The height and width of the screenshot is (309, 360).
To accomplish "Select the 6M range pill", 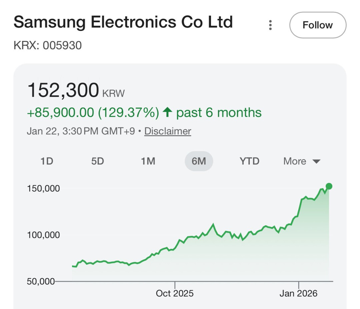I will click(199, 161).
